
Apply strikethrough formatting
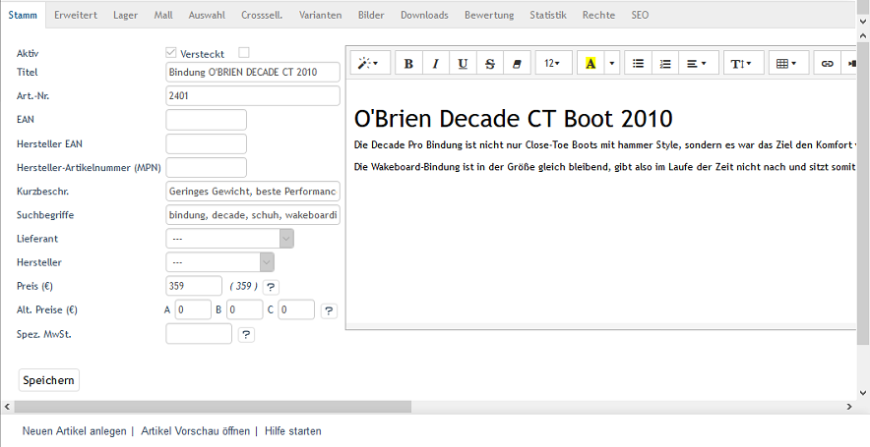pos(490,63)
